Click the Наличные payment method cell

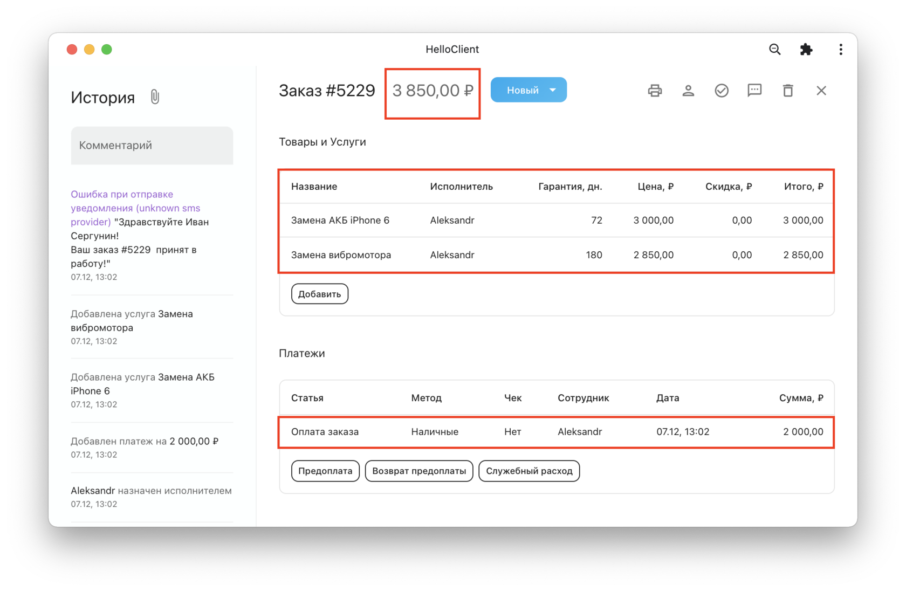(435, 431)
